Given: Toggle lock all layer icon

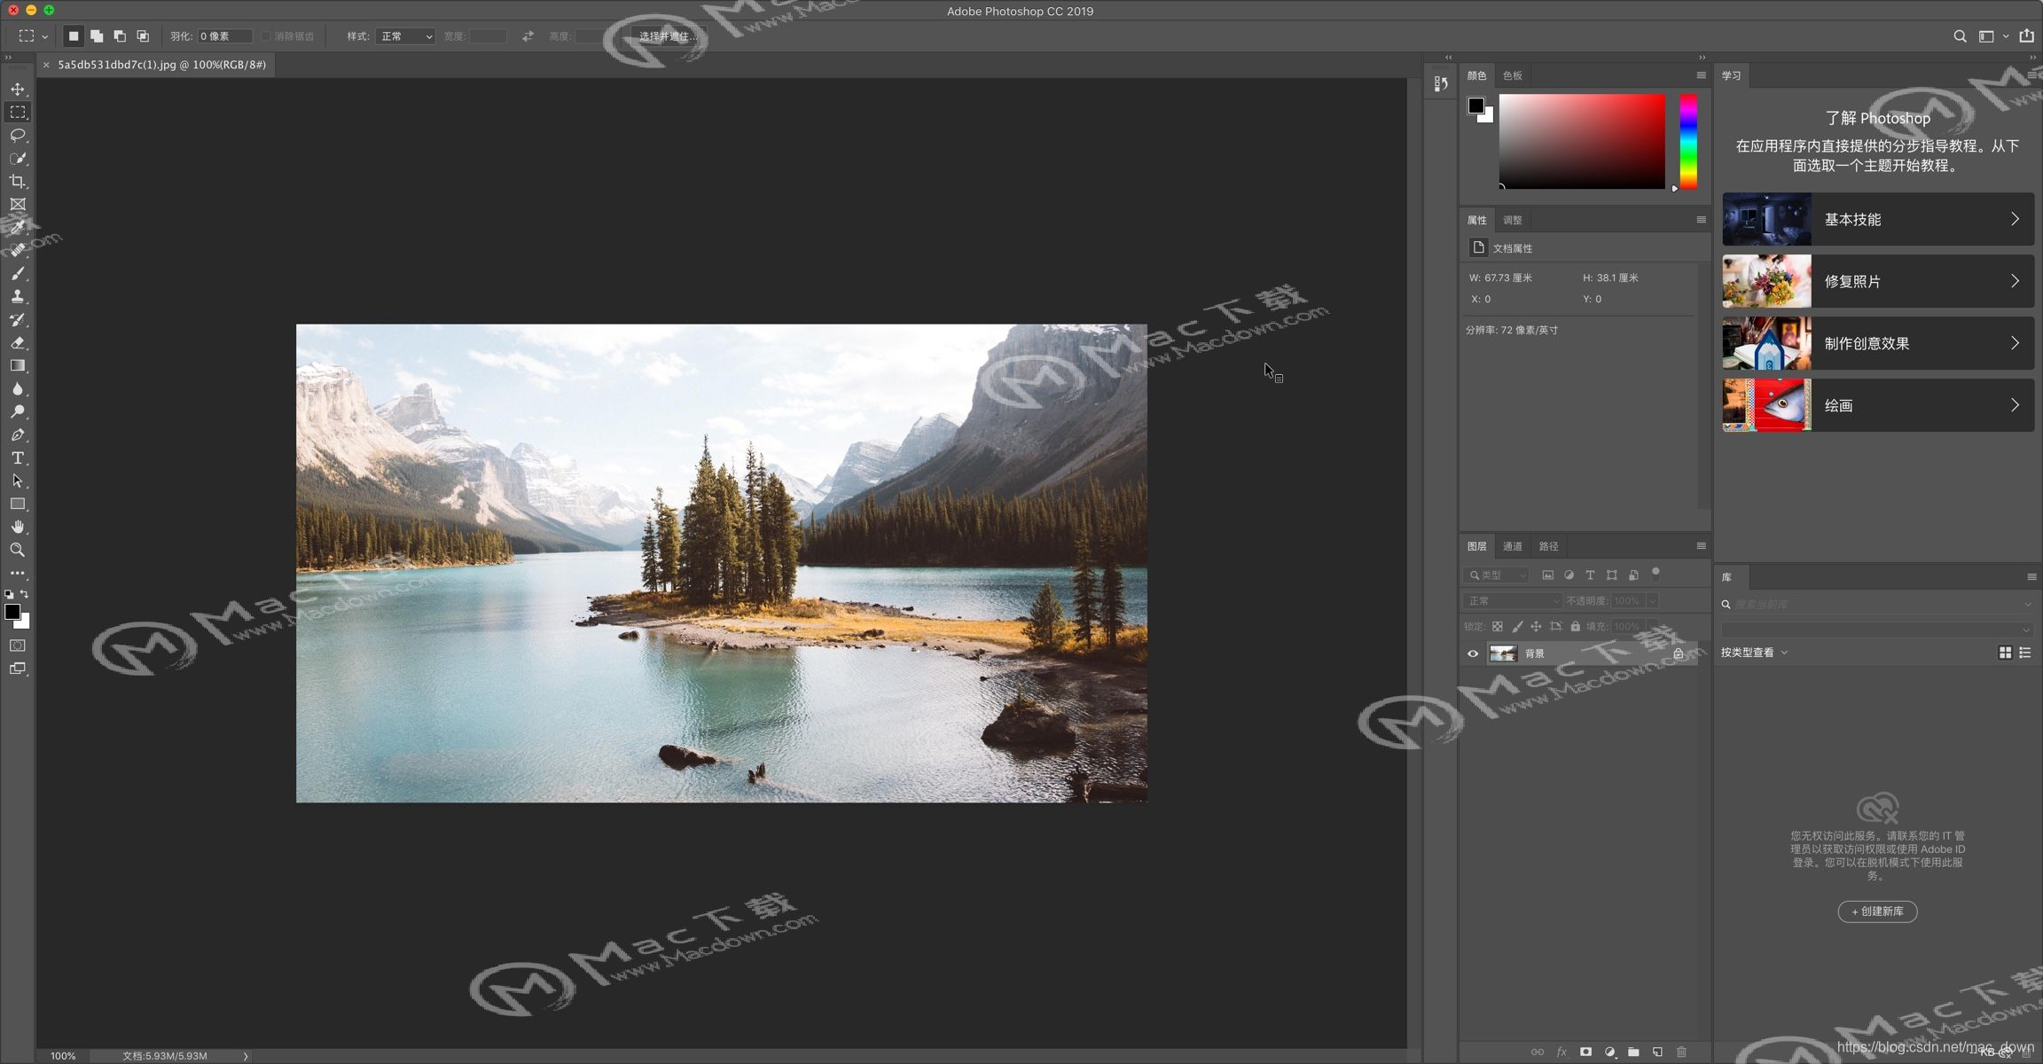Looking at the screenshot, I should point(1575,626).
